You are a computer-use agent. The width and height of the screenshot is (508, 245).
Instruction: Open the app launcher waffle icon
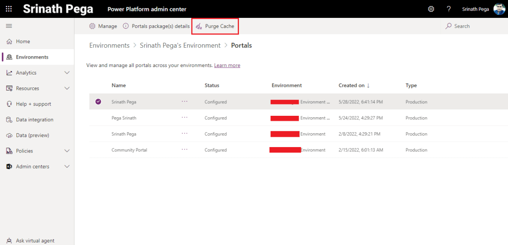8,9
